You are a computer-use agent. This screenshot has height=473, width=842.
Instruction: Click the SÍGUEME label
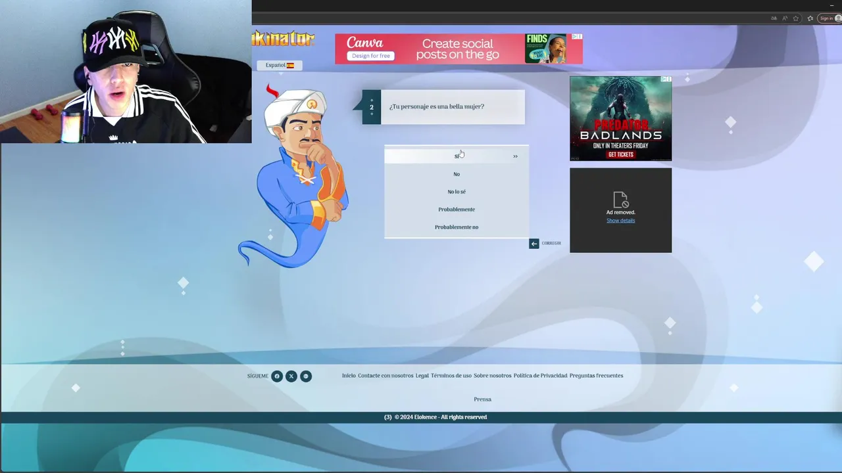coord(258,376)
